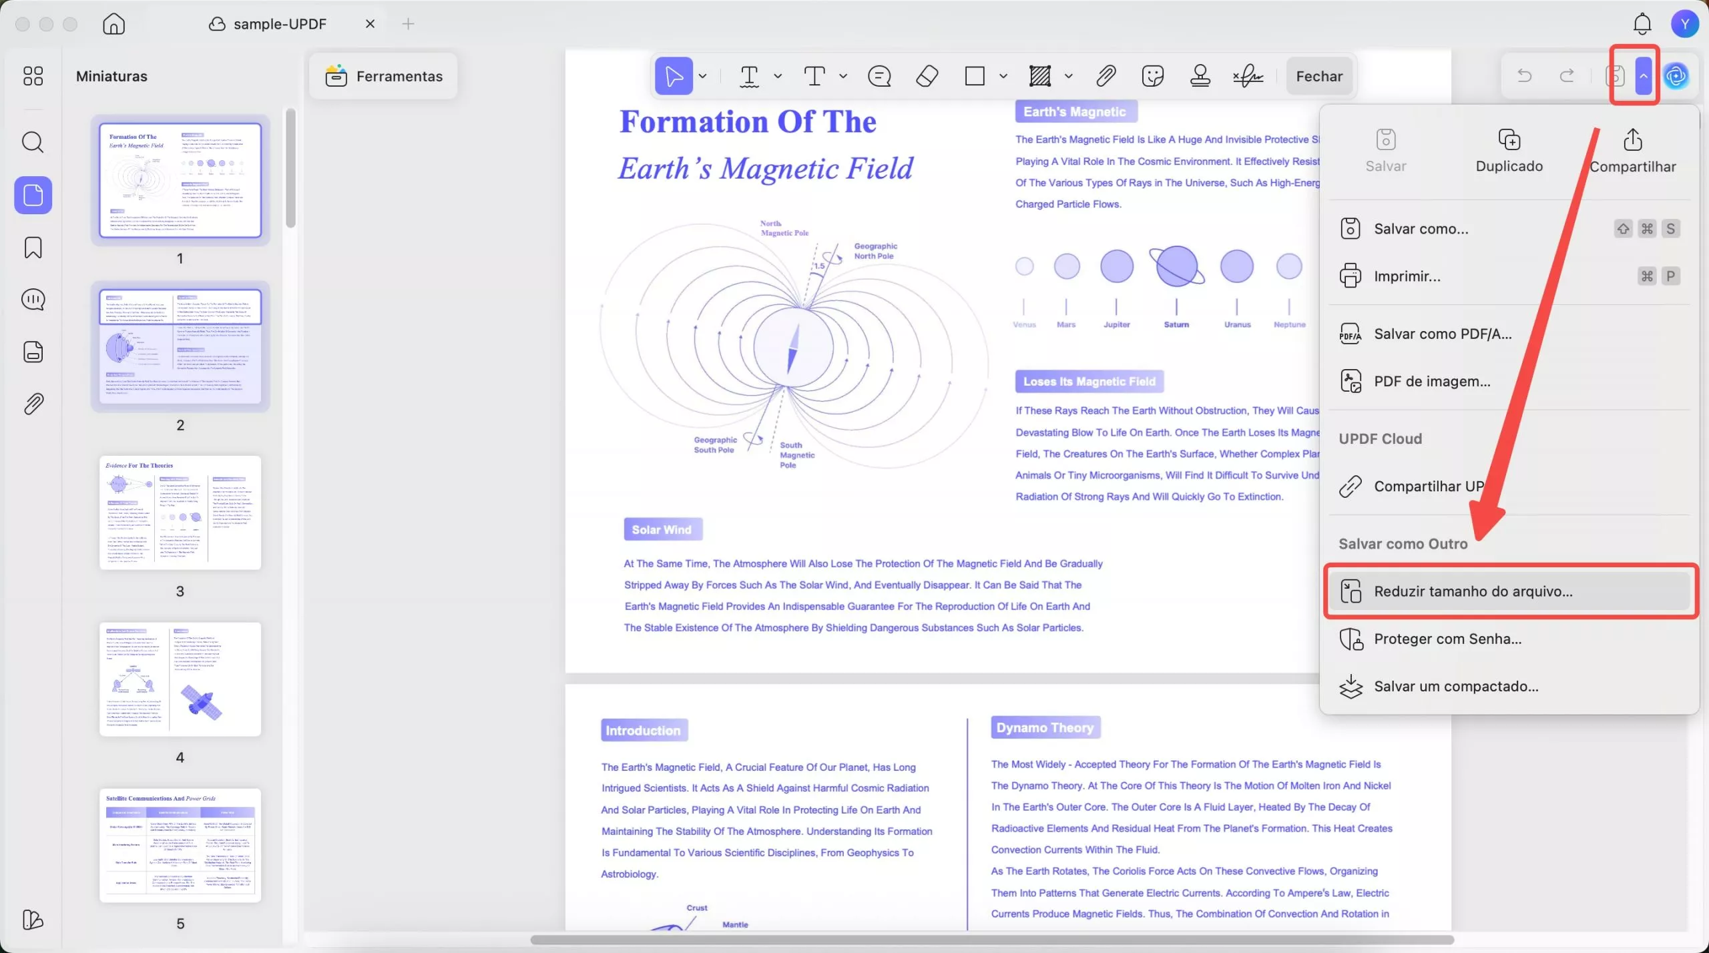Click the layers icon at sidebar bottom

[33, 920]
